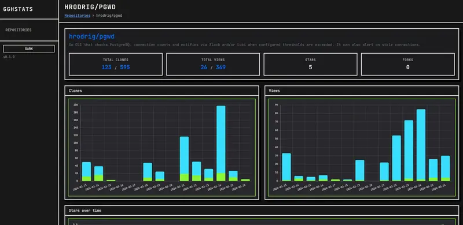Viewport: 463px width, 225px height.
Task: Click the 2026-03-21 bar in Views chart
Action: pos(384,172)
